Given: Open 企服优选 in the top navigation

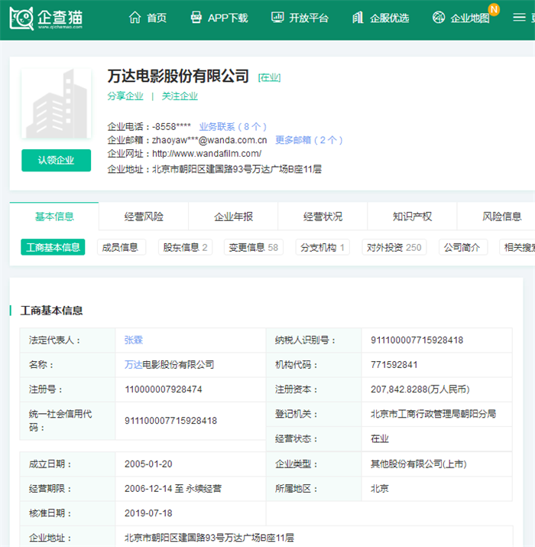Looking at the screenshot, I should coord(389,18).
